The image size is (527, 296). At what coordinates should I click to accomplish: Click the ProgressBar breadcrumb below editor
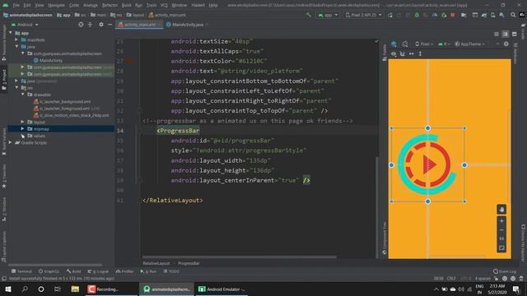click(x=189, y=263)
